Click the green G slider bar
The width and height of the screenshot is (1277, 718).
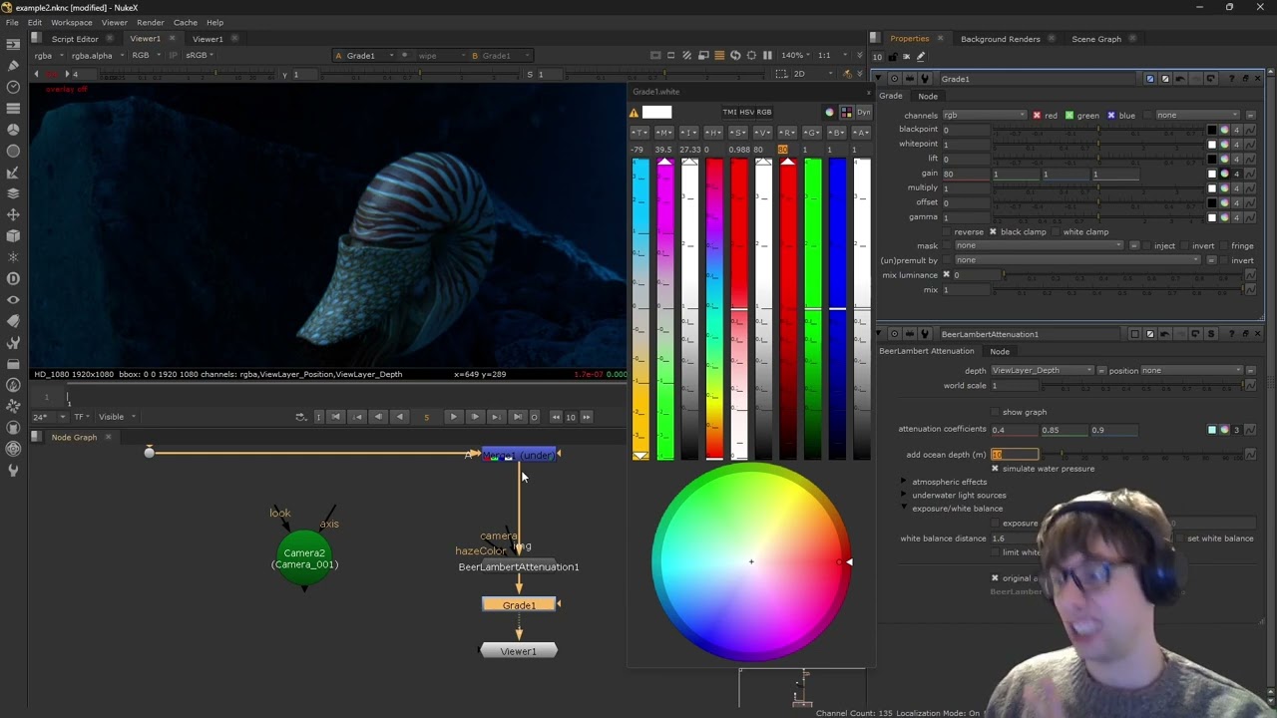click(813, 308)
